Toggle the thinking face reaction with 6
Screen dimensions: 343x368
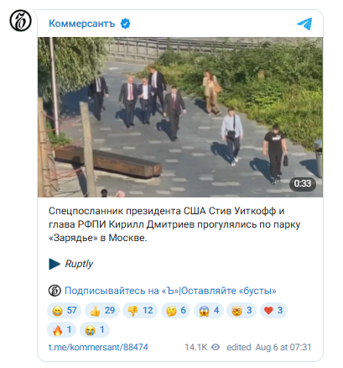click(175, 310)
